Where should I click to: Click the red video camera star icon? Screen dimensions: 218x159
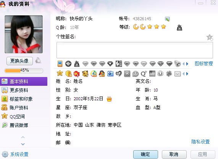pos(77,74)
